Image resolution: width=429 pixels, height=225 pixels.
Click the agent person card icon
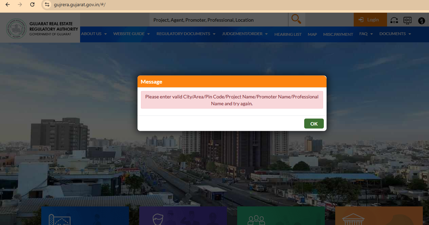click(158, 219)
